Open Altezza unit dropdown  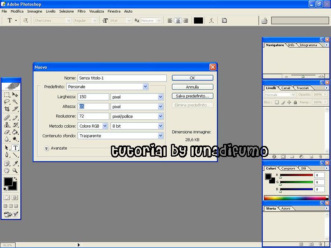161,107
